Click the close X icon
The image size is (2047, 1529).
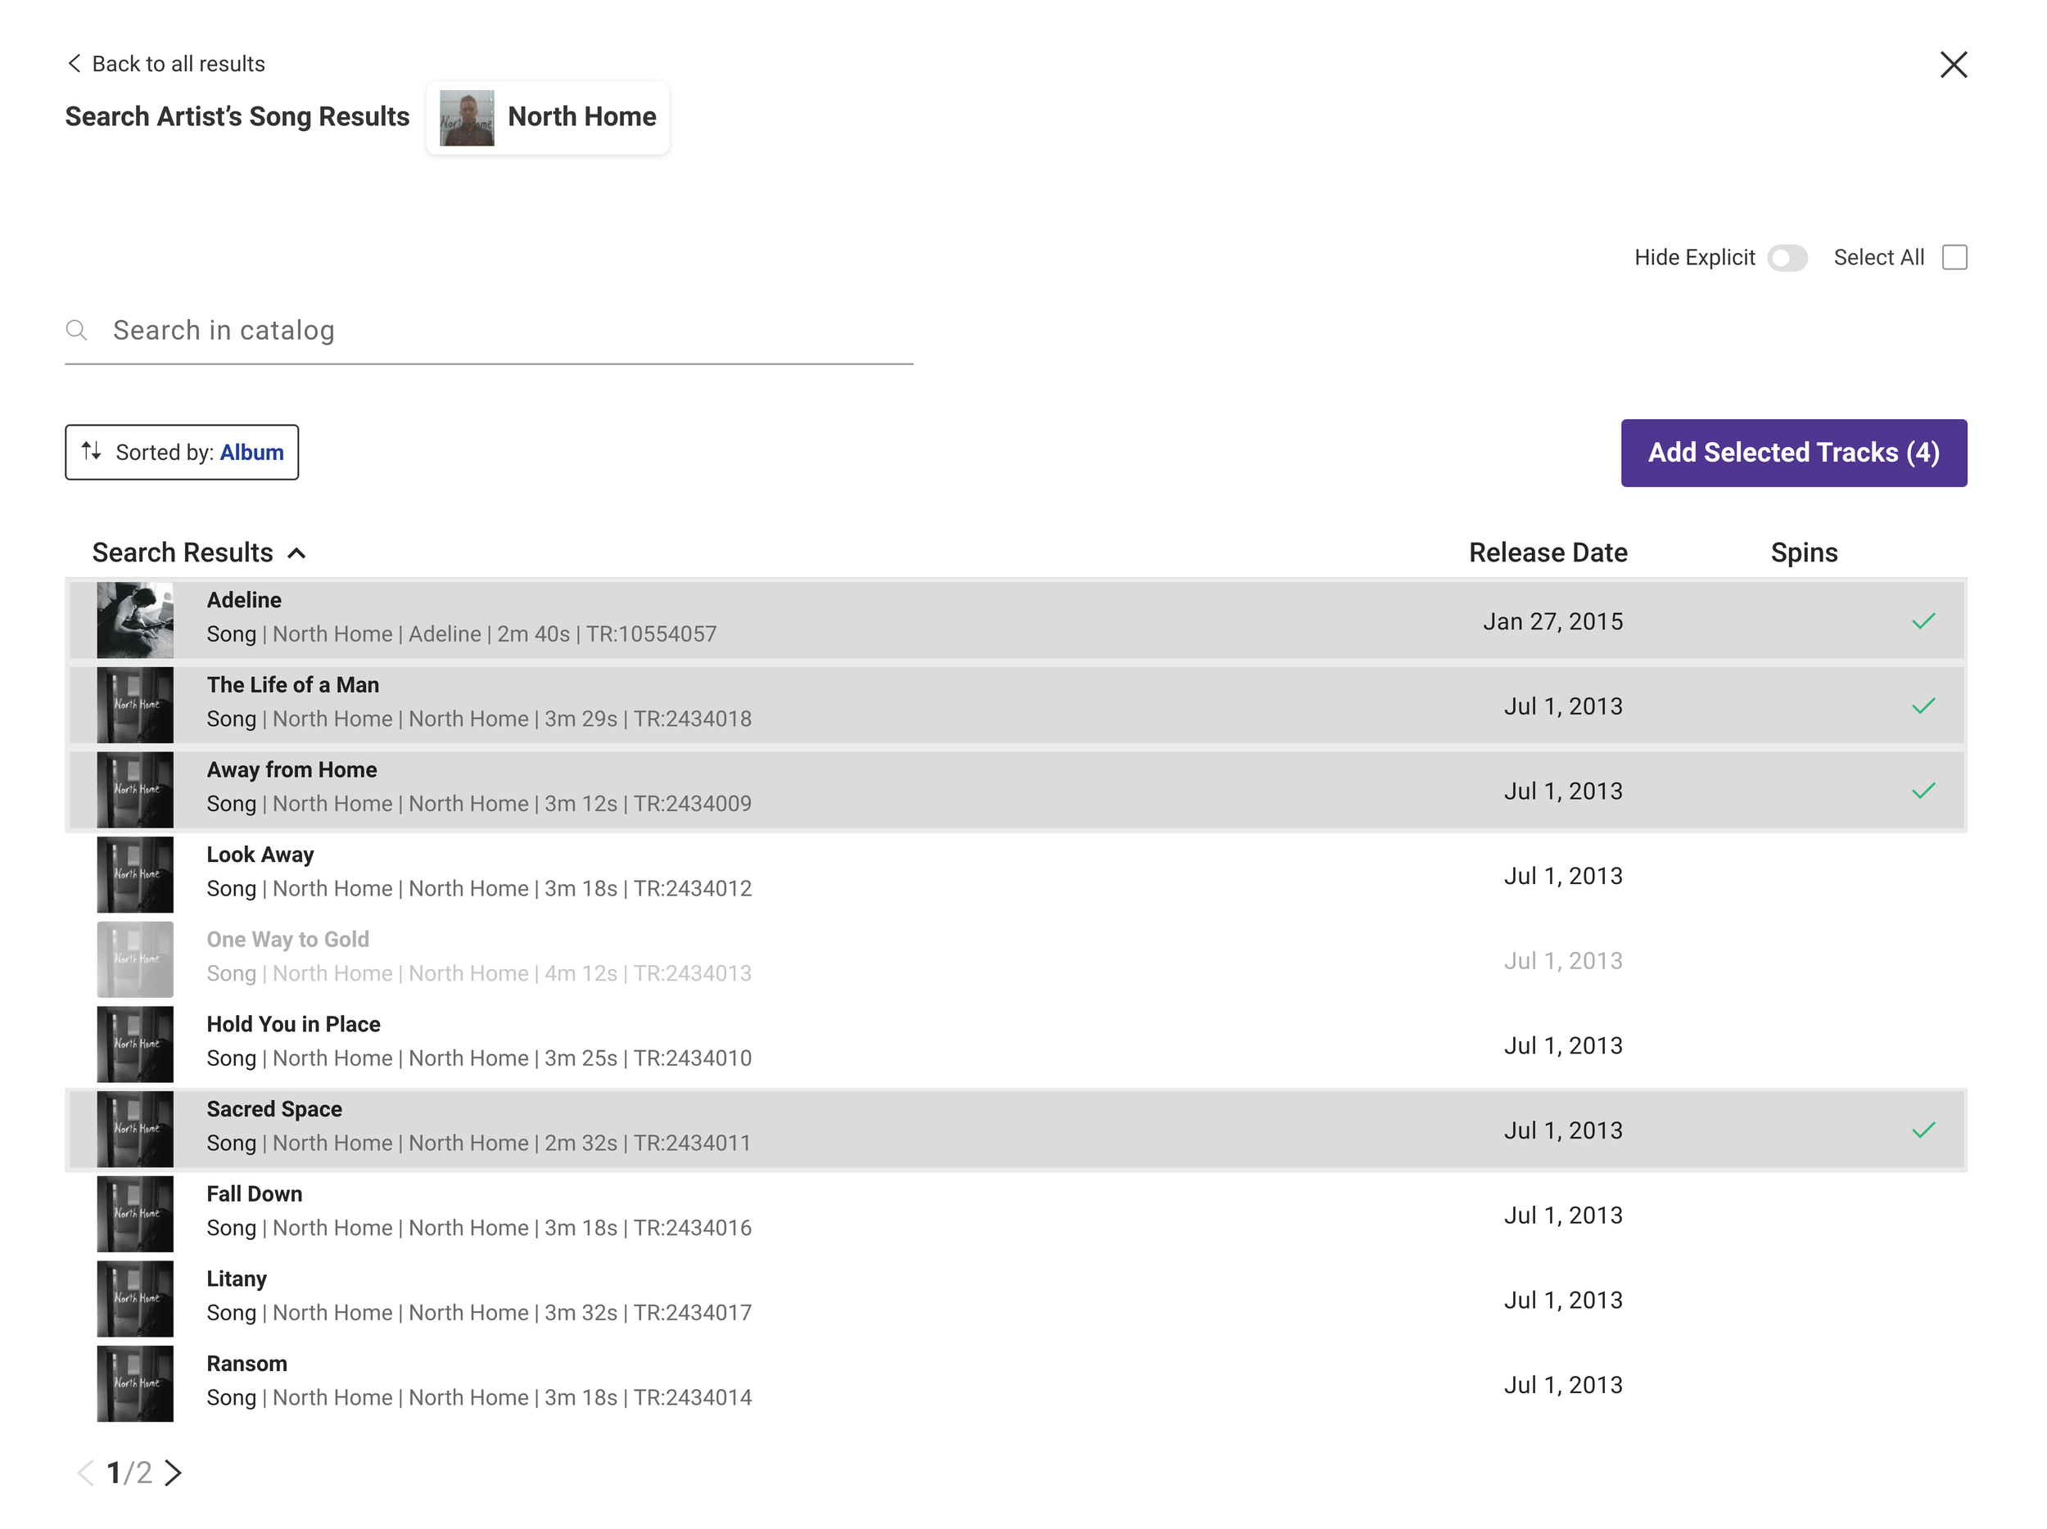coord(1953,65)
